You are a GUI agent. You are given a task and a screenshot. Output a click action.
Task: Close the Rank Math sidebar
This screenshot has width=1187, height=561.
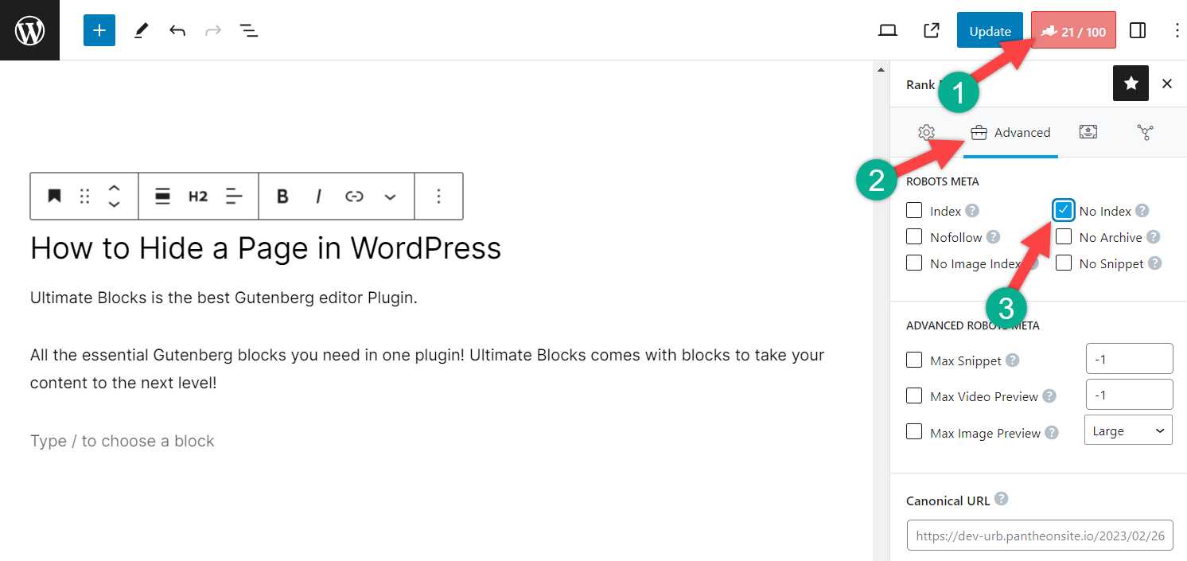(1167, 84)
